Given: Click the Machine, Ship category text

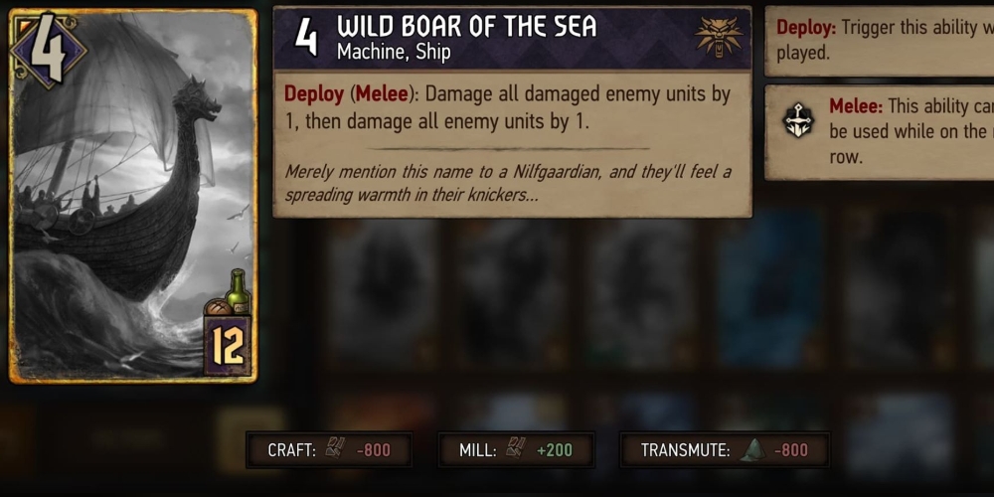Looking at the screenshot, I should (394, 52).
